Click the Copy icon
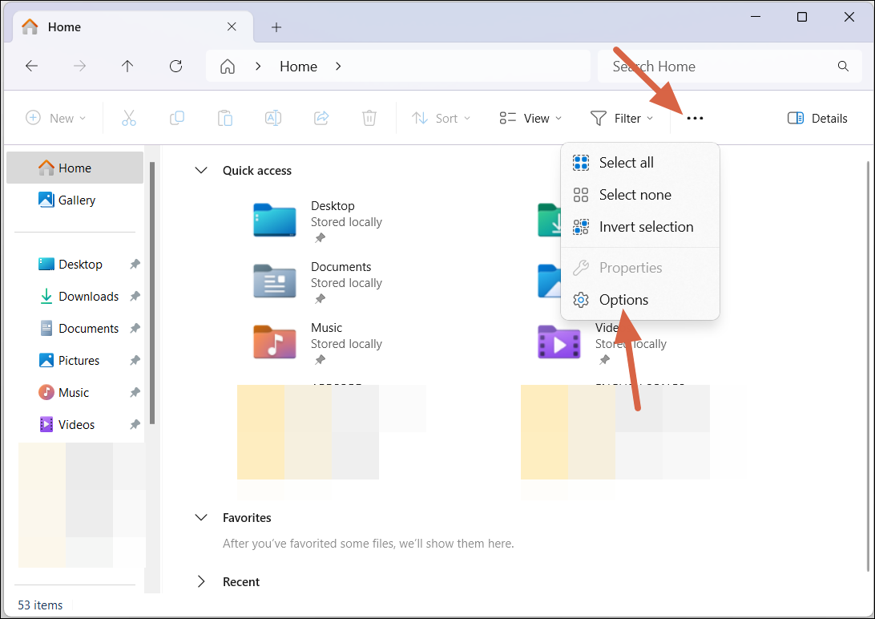This screenshot has width=875, height=619. point(177,118)
